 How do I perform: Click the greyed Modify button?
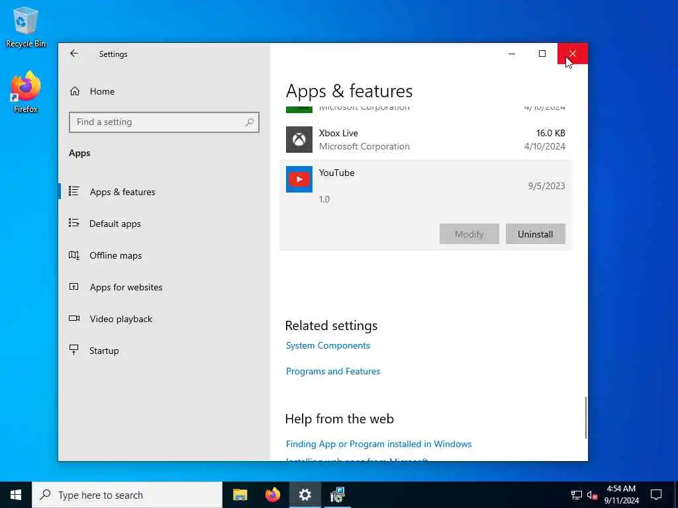[469, 234]
